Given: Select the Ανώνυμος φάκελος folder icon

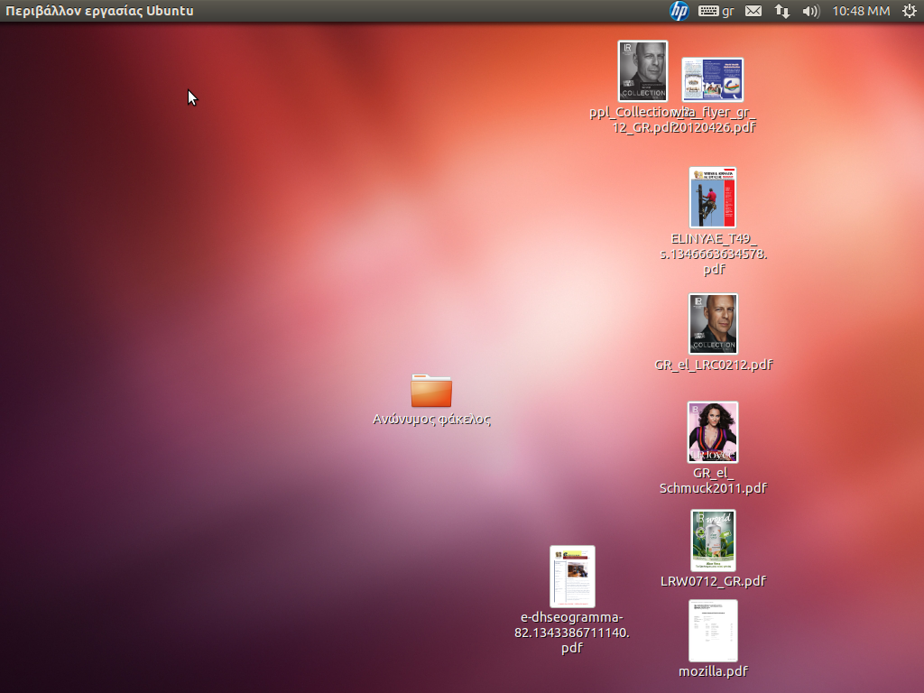Looking at the screenshot, I should pos(431,391).
